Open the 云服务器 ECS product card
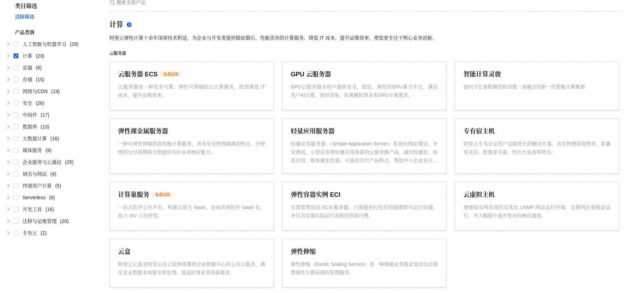Viewport: 629px width, 293px height. tap(192, 86)
